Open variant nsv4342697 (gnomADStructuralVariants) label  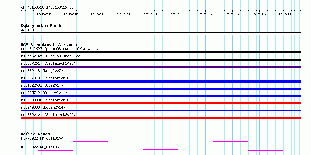[60, 49]
